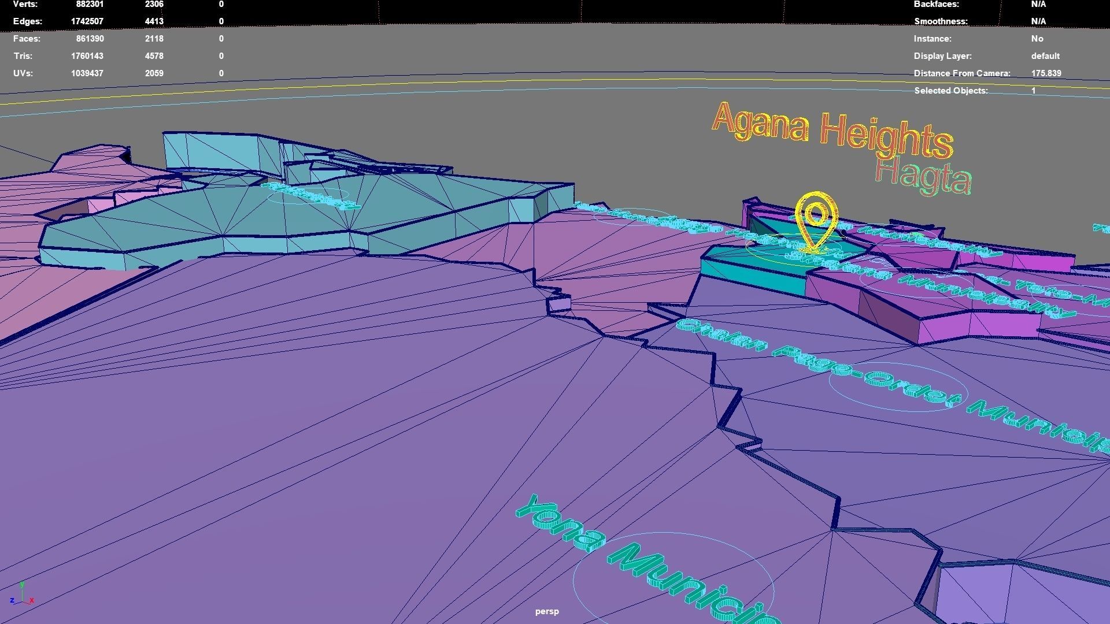Click the 'Verts' count in the HUD
This screenshot has height=624, width=1110.
(90, 4)
